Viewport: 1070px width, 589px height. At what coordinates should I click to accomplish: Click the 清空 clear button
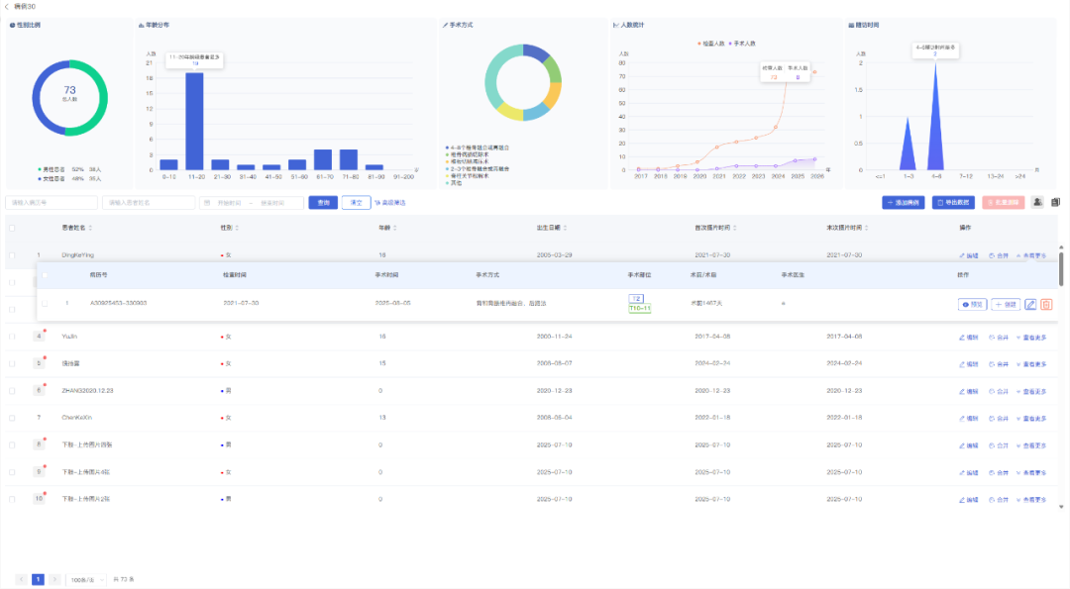[357, 203]
